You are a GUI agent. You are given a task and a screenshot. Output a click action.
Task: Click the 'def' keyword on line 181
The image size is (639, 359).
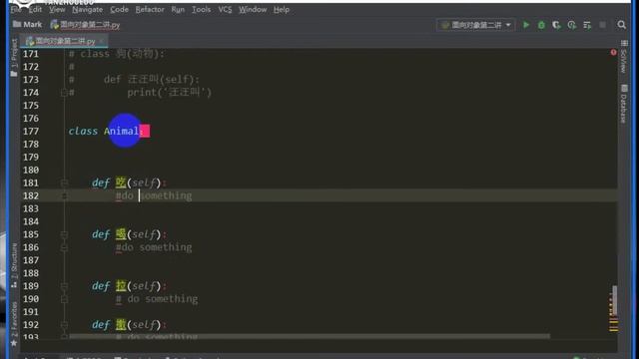pyautogui.click(x=101, y=182)
